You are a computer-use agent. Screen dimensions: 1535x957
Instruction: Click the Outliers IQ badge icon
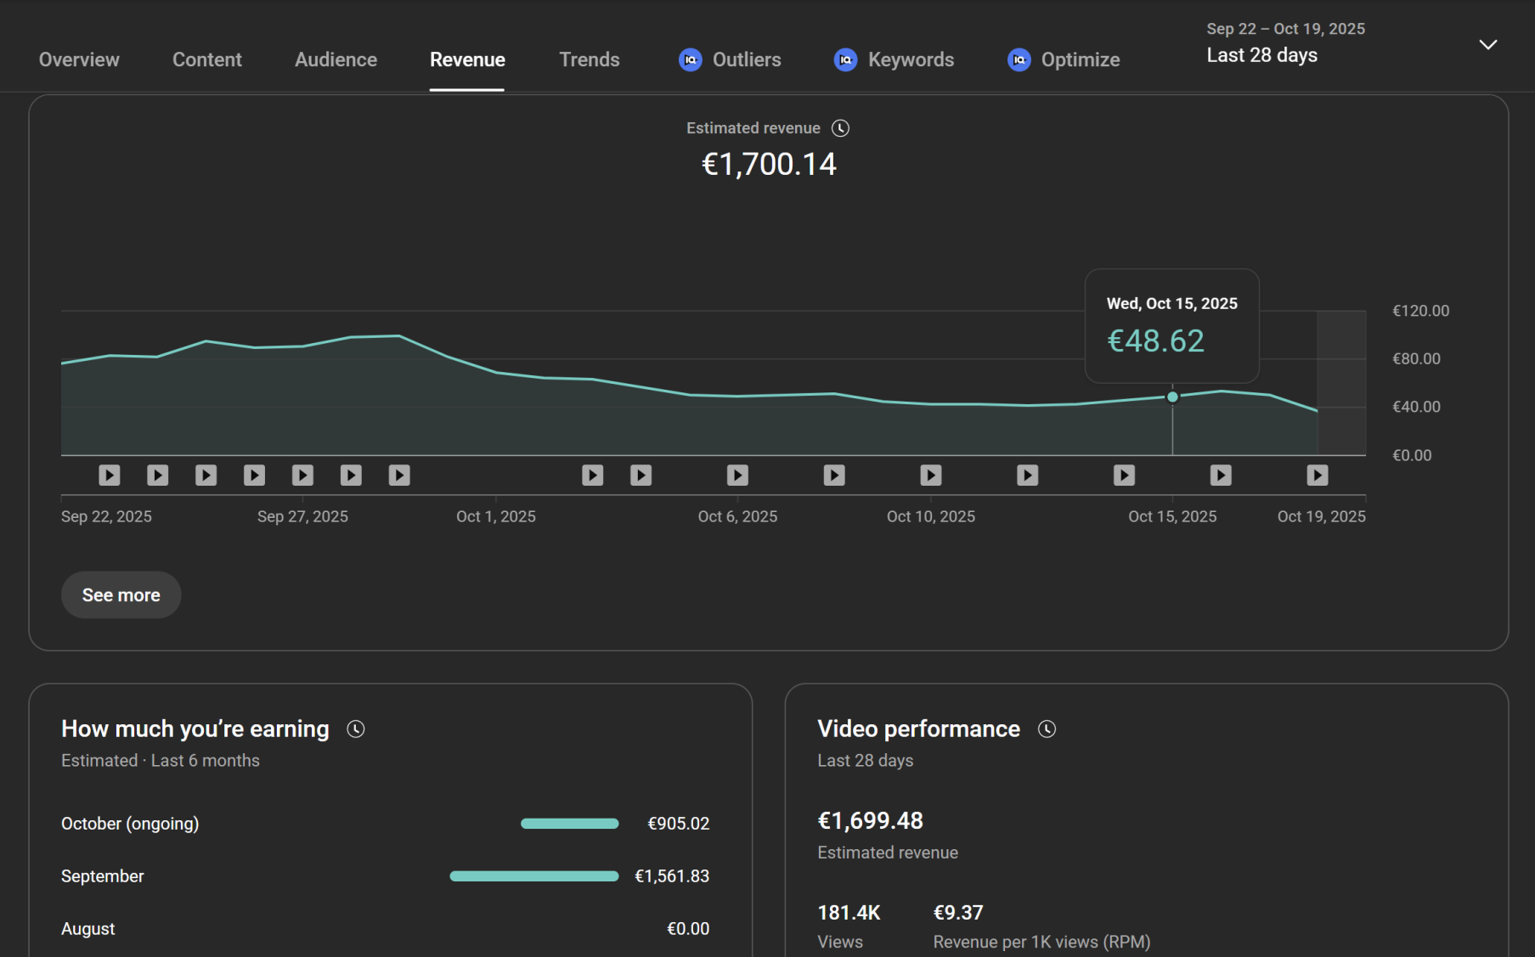coord(690,59)
